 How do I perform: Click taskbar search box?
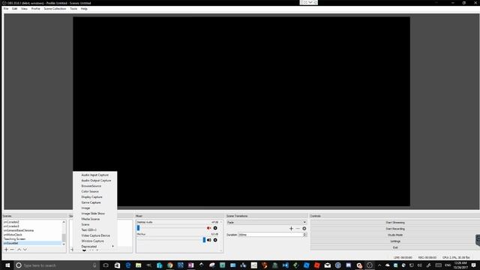point(57,265)
